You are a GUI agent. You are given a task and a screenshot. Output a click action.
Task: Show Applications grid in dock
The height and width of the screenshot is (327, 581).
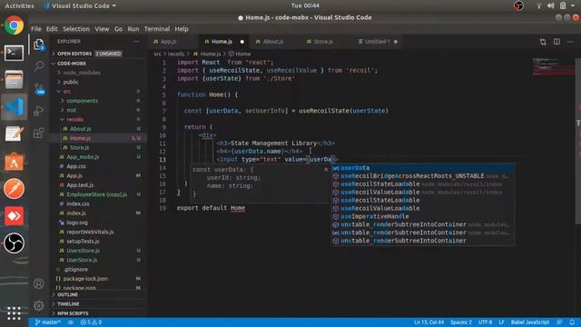click(x=14, y=313)
